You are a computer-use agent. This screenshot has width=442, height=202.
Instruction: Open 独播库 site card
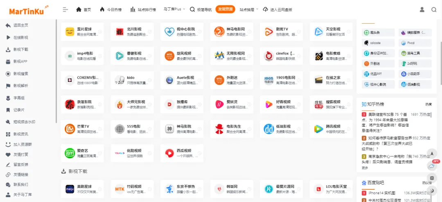tap(182, 105)
